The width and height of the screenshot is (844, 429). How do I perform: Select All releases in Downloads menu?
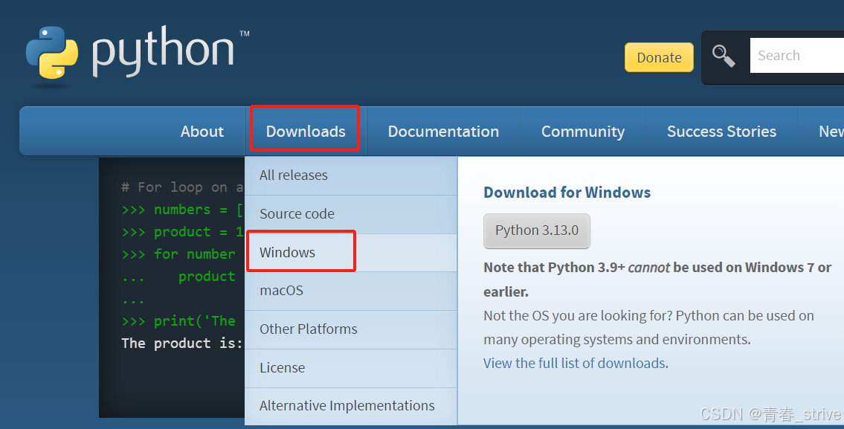[x=351, y=175]
